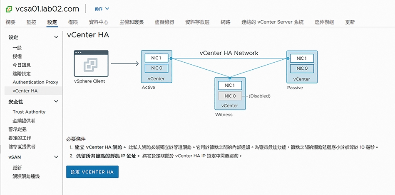Screen dimensions: 395x195
Task: Click NIC 0 box on the Active node
Action: pos(156,68)
